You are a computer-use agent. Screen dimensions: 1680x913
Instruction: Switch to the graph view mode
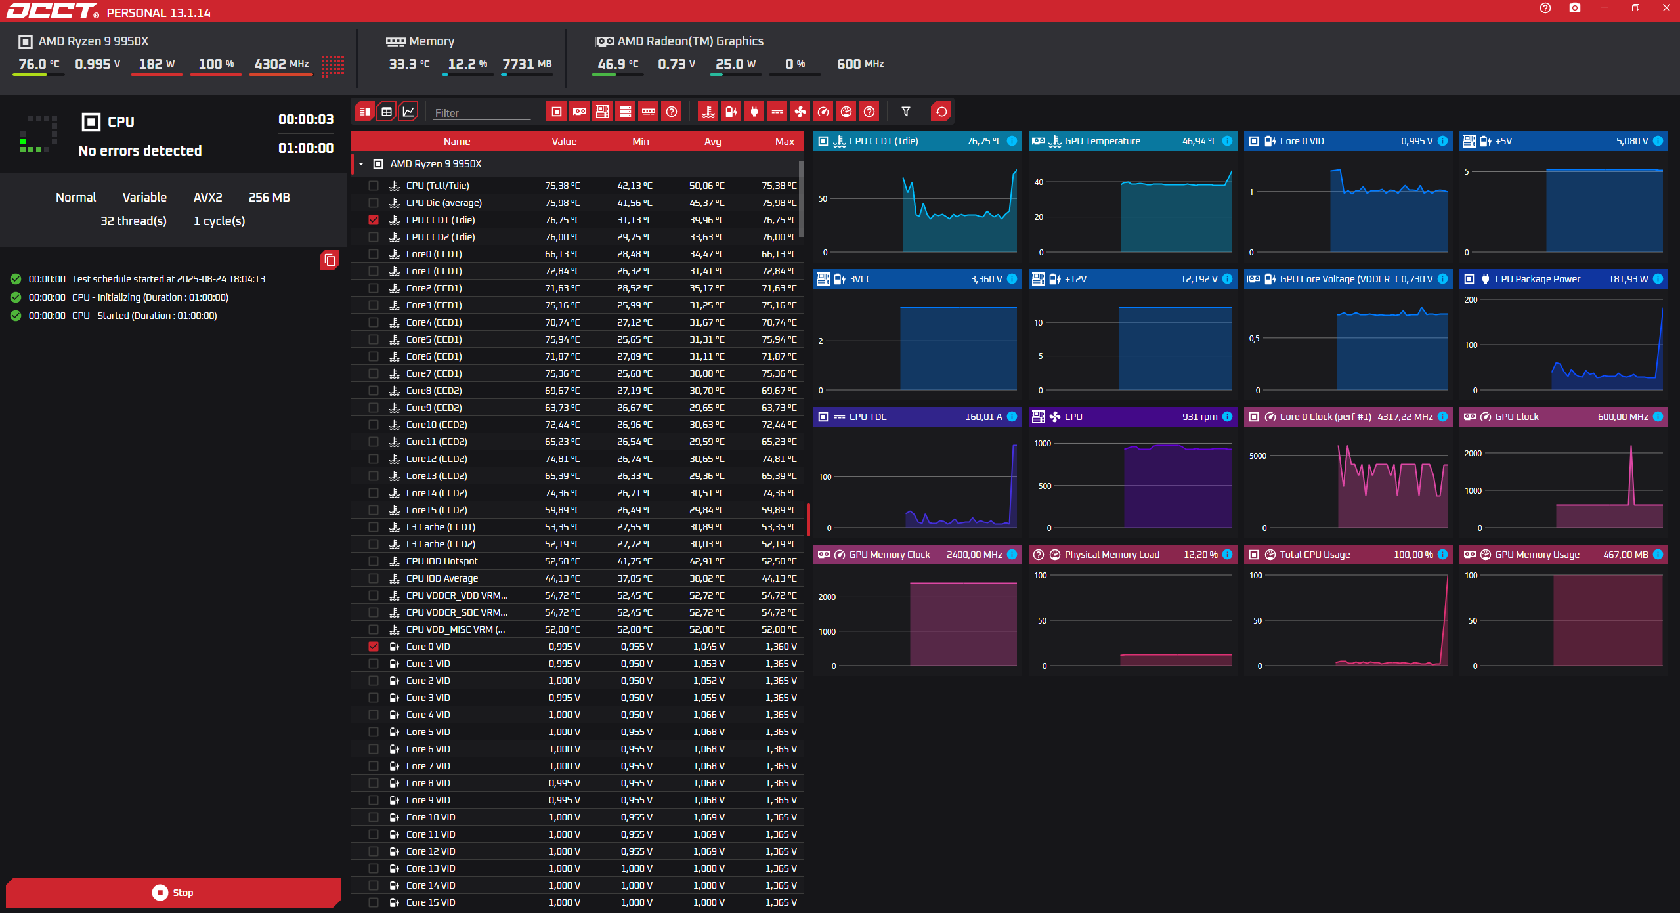click(x=408, y=112)
